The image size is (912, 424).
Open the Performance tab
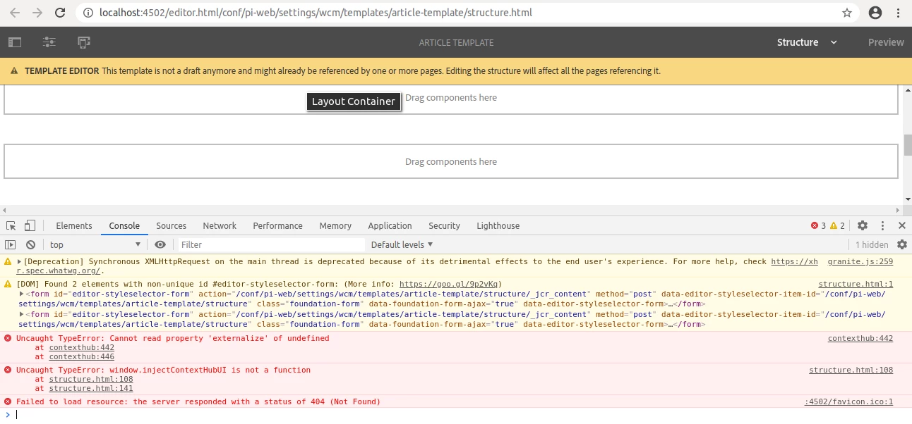278,225
